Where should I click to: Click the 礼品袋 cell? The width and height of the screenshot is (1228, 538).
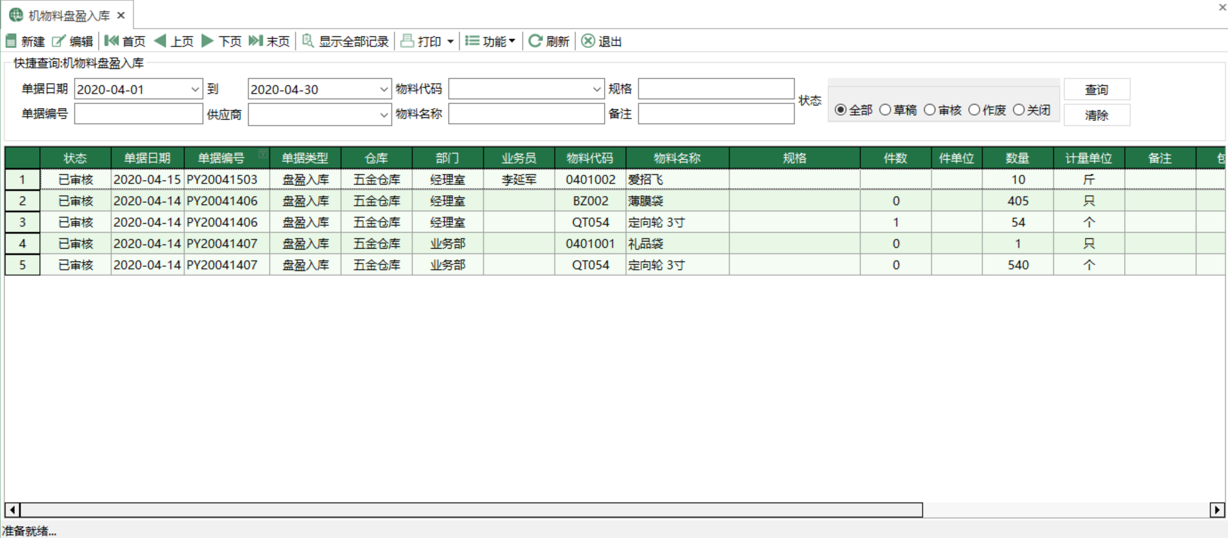tap(678, 244)
